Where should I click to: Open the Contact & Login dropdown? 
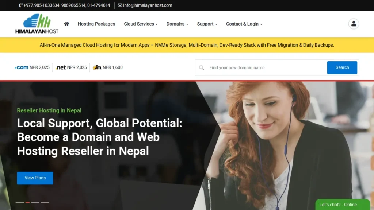[244, 24]
